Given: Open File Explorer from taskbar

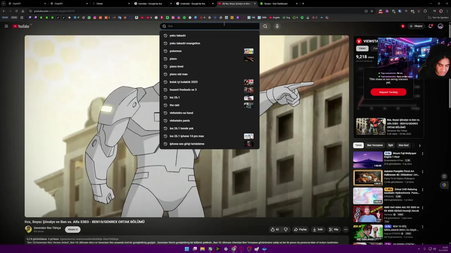Looking at the screenshot, I should tap(202, 249).
